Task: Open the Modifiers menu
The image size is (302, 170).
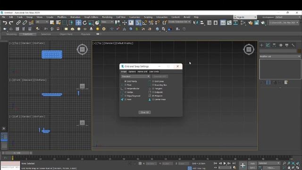Action: tap(62, 17)
